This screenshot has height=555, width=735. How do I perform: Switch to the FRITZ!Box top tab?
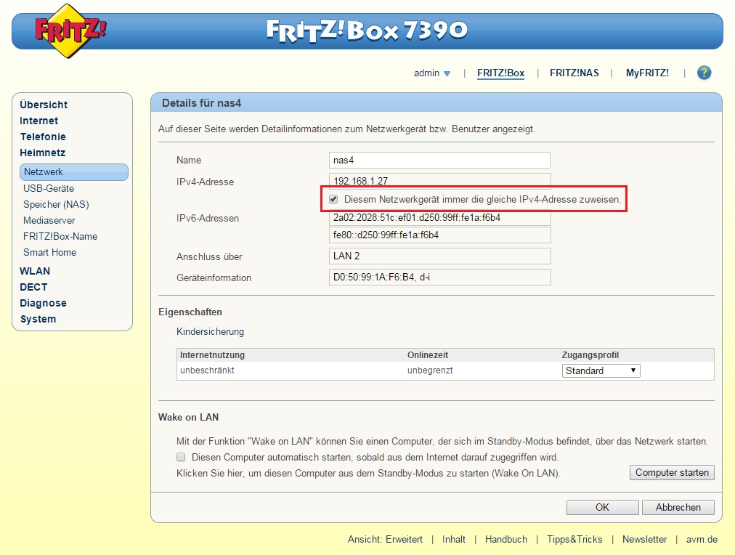click(500, 73)
